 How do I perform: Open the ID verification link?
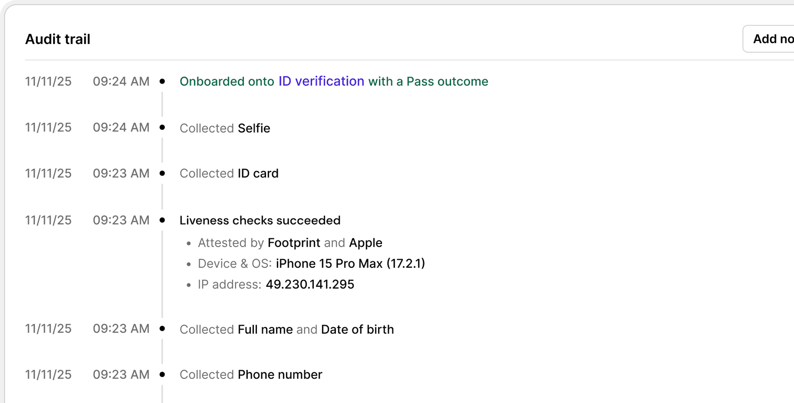[x=321, y=81]
